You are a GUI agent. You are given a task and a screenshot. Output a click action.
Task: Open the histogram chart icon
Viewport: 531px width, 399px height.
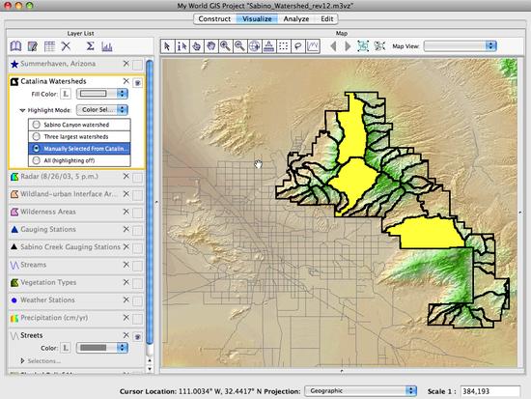(x=106, y=46)
